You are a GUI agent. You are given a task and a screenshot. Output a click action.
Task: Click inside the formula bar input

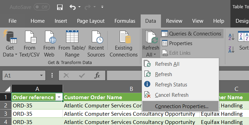tap(178, 75)
